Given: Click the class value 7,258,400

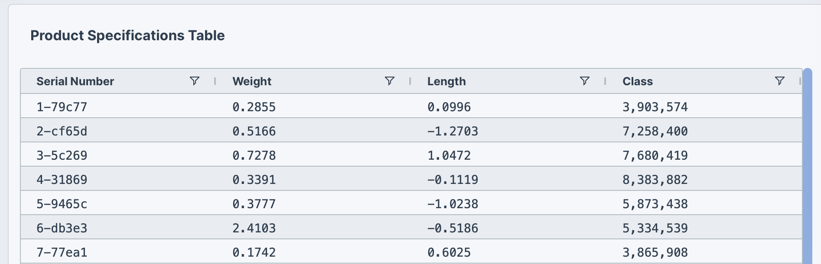Looking at the screenshot, I should pos(655,131).
